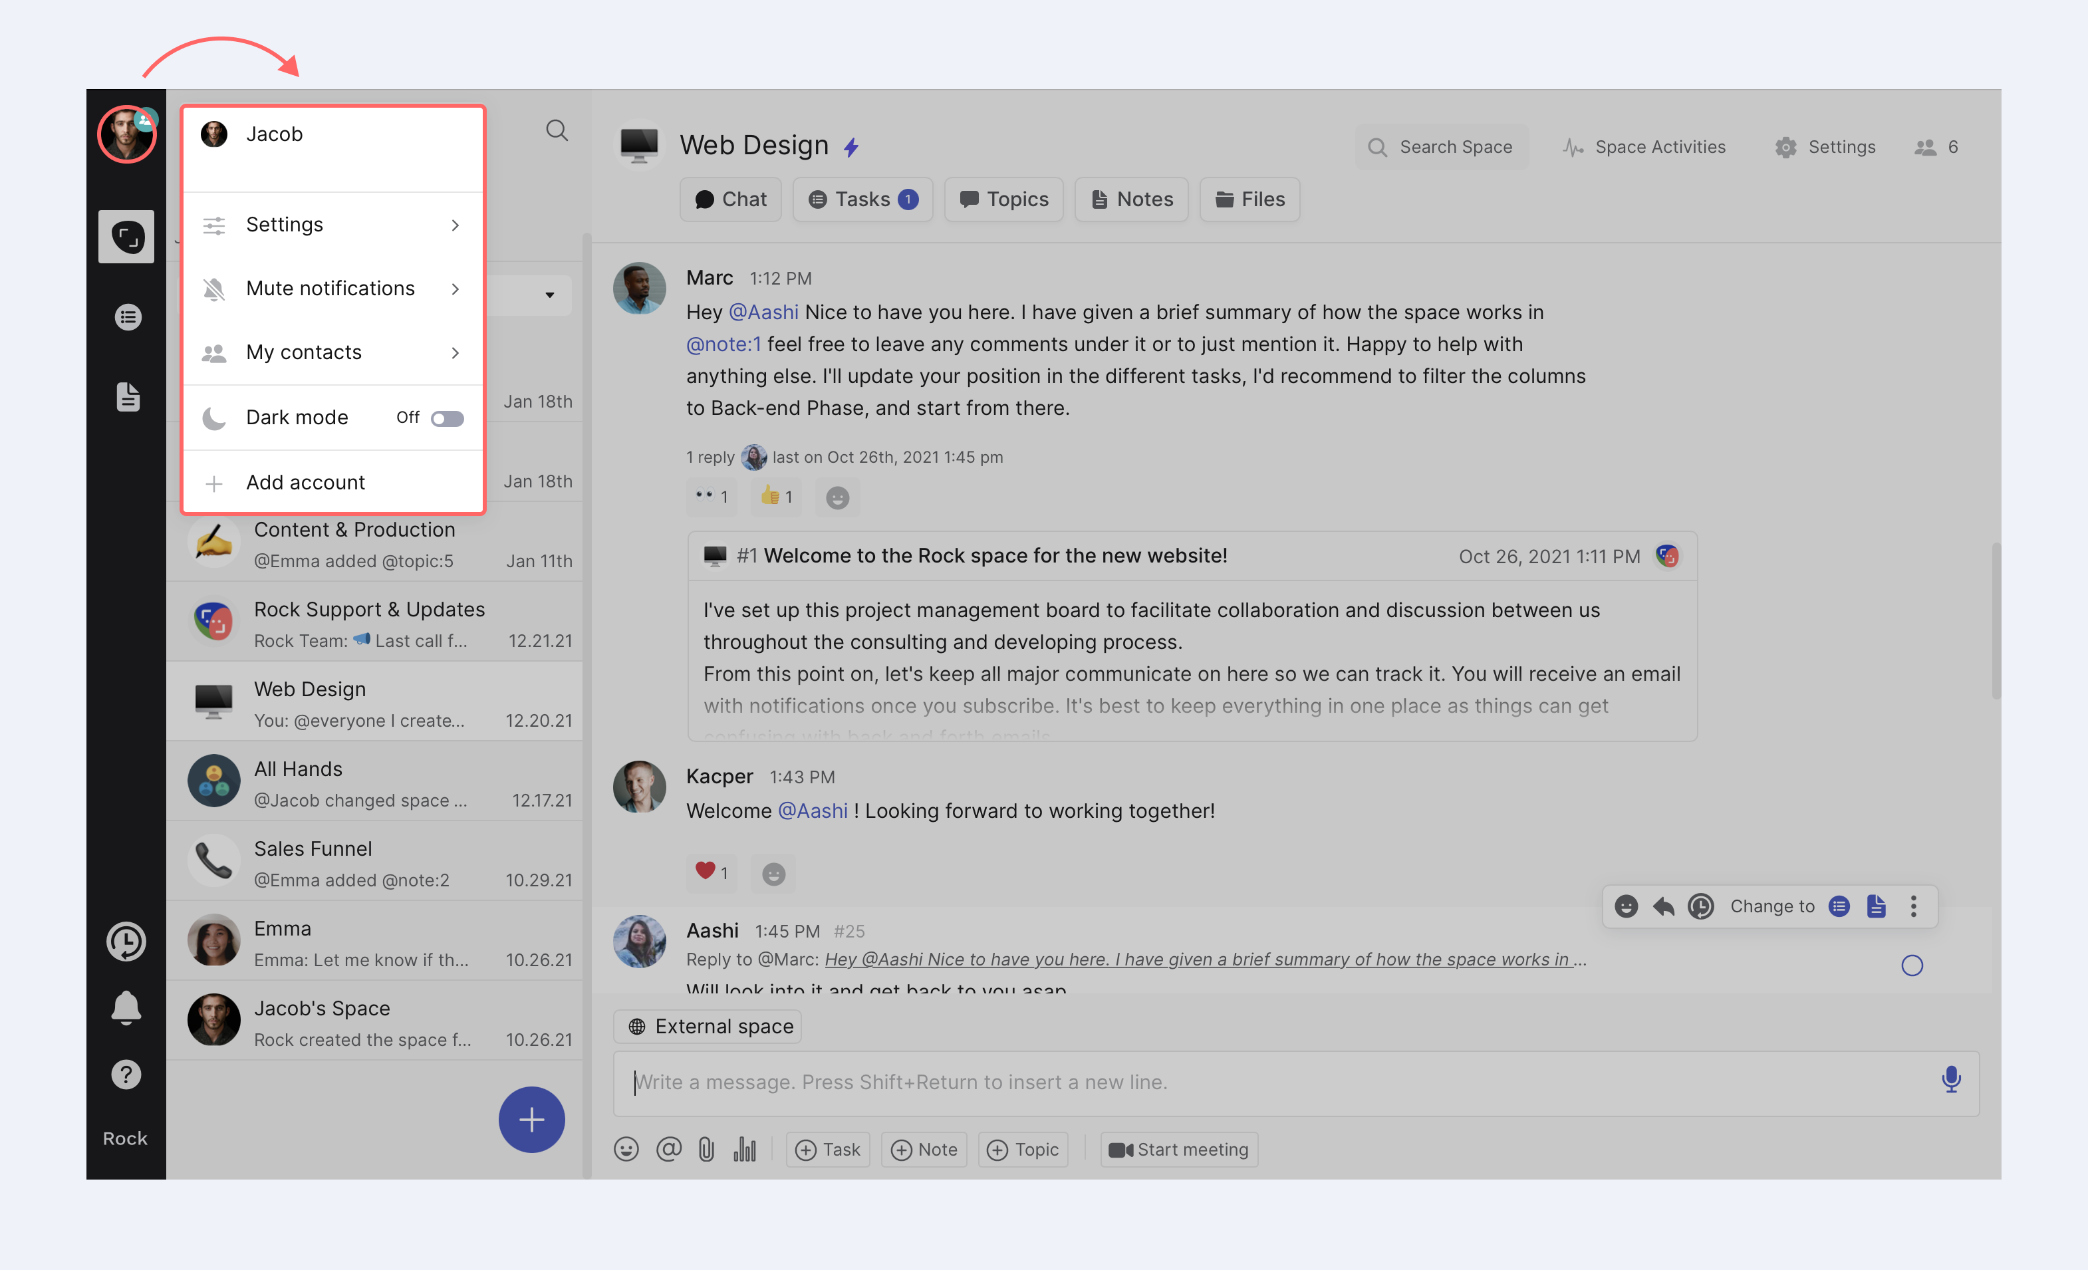Viewport: 2088px width, 1270px height.
Task: Click the attachment paperclip icon
Action: [706, 1150]
